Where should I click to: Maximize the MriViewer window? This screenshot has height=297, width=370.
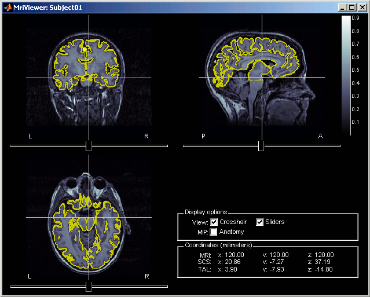(x=353, y=6)
